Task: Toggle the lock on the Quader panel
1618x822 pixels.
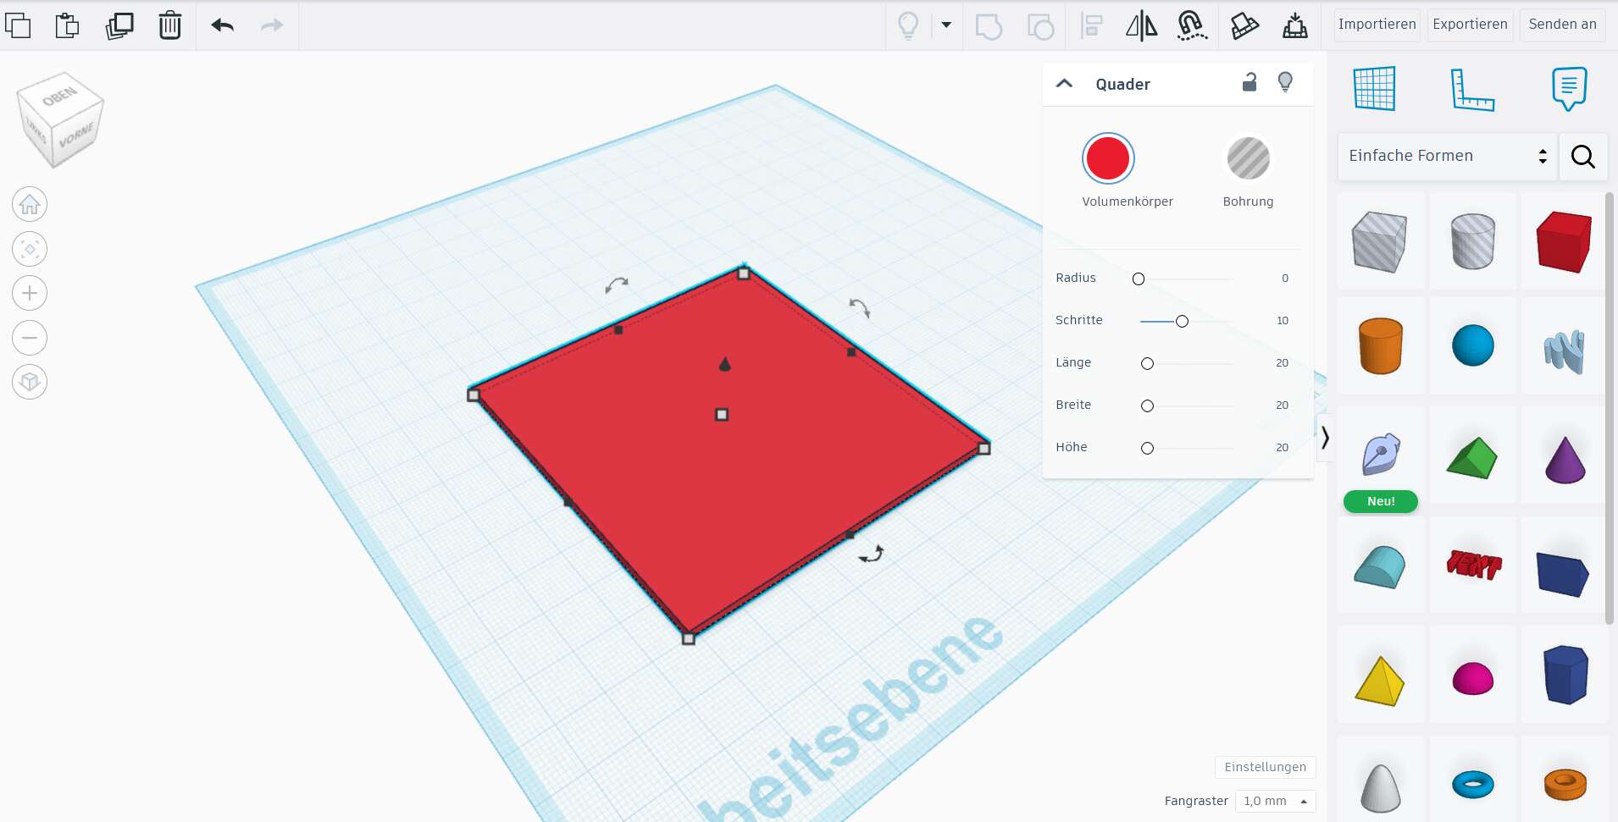Action: [x=1250, y=83]
